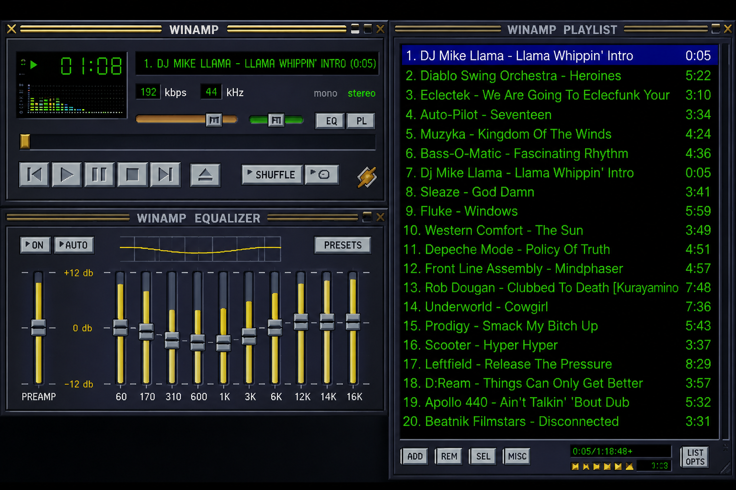Stop playback with the square Stop button
Screen dimensions: 736x490
coord(132,175)
